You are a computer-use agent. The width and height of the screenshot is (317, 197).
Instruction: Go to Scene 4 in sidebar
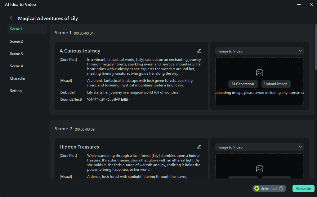pos(16,66)
